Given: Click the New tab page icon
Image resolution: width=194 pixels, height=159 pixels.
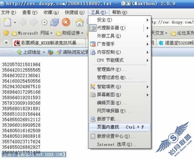Looking at the screenshot, I should pyautogui.click(x=7, y=22).
